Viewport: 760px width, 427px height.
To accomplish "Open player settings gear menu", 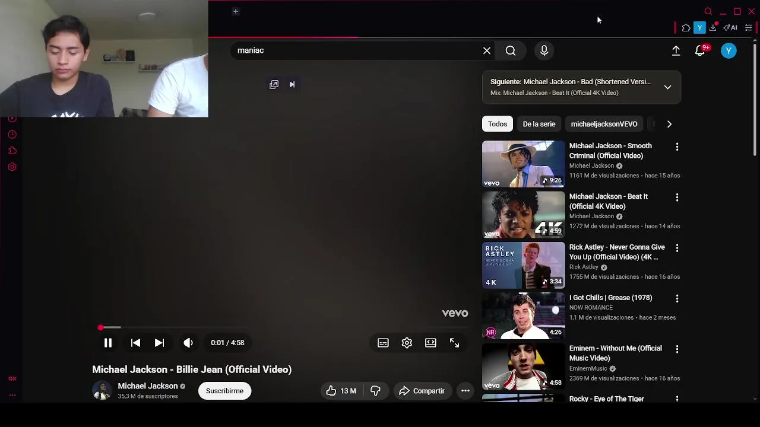I will (x=407, y=343).
